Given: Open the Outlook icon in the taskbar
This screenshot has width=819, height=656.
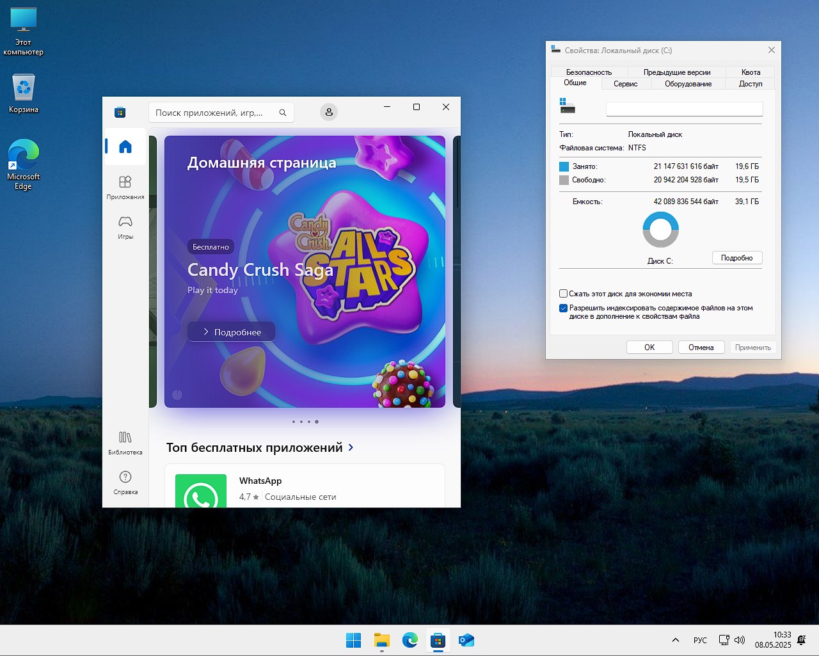Looking at the screenshot, I should point(466,640).
